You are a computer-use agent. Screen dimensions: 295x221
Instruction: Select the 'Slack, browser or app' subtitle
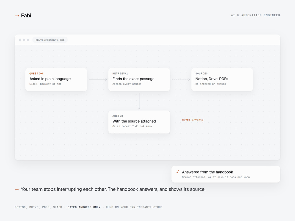point(45,84)
